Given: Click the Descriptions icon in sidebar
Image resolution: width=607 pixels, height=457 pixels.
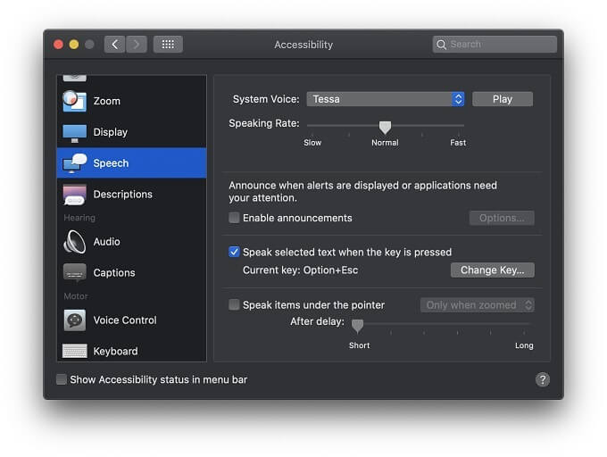Looking at the screenshot, I should tap(75, 195).
